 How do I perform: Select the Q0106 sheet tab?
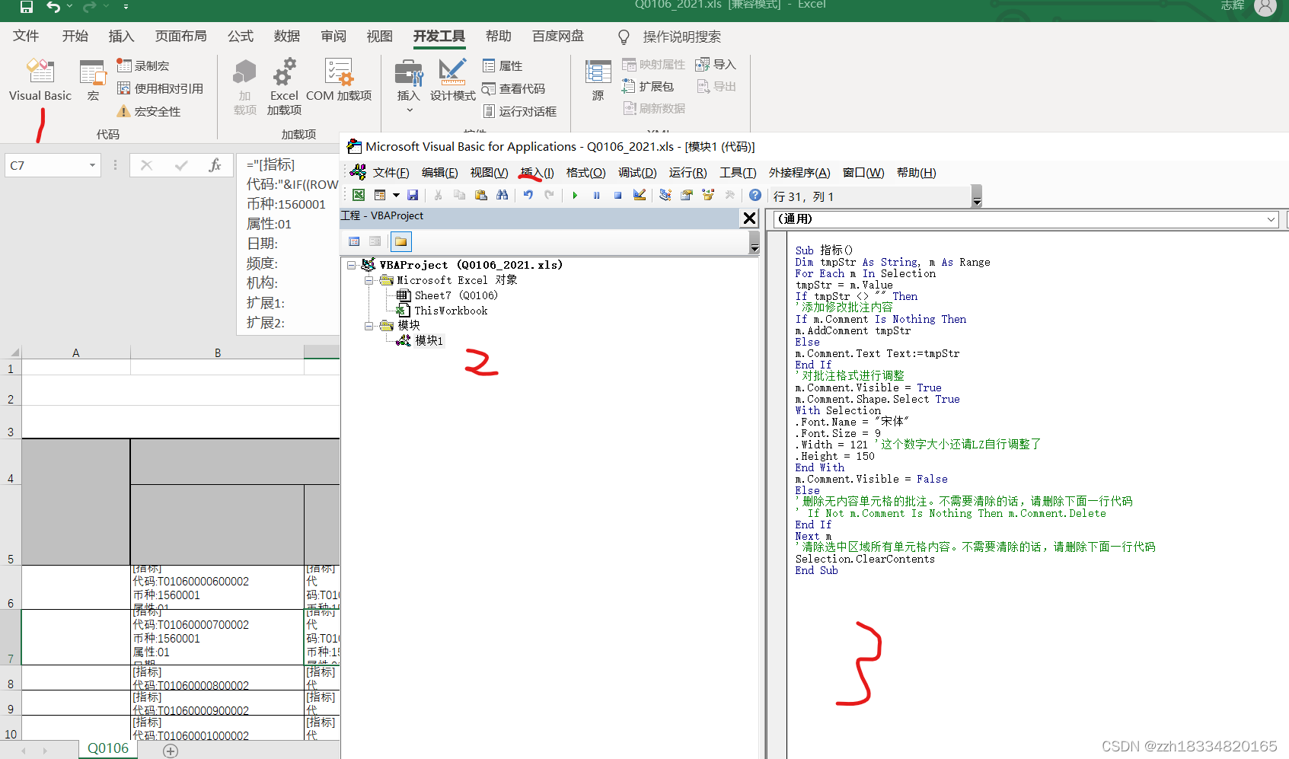(108, 748)
